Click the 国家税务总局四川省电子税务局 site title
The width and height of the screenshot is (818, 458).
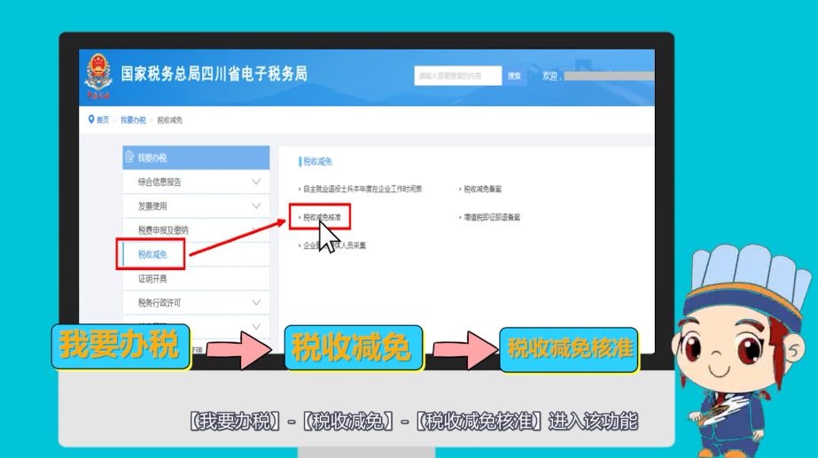coord(214,74)
